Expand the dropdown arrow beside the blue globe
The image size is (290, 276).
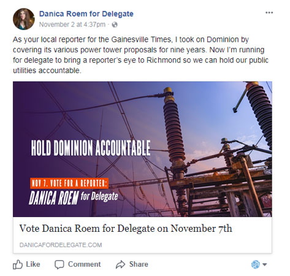[264, 264]
